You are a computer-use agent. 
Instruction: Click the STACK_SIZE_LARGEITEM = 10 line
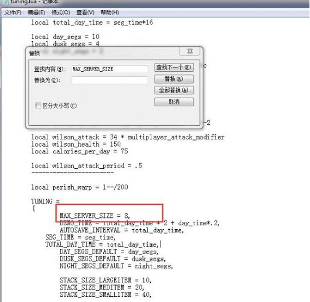click(106, 280)
